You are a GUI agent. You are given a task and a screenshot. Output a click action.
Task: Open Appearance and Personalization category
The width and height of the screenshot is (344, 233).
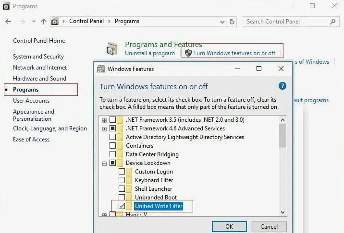(x=34, y=115)
